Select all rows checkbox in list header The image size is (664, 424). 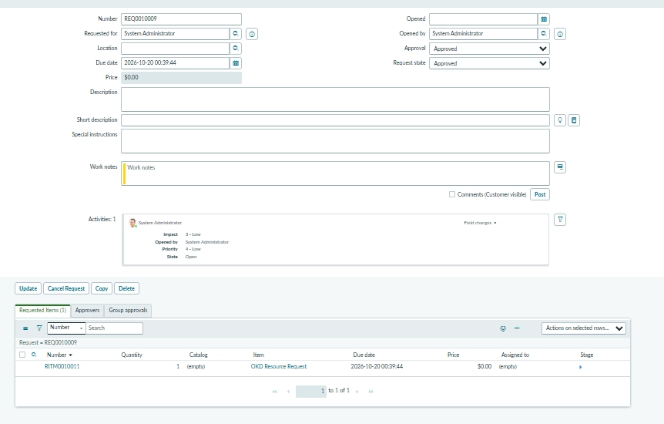22,355
